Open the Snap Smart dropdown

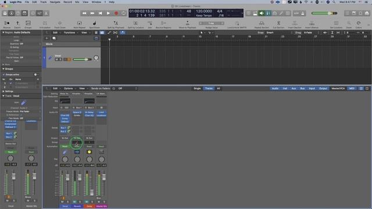click(x=279, y=33)
